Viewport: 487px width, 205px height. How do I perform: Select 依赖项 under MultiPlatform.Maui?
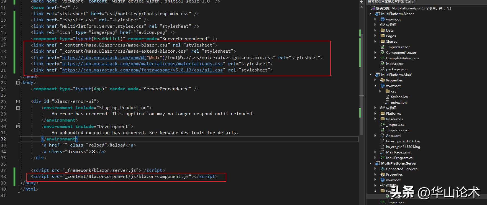(x=391, y=108)
